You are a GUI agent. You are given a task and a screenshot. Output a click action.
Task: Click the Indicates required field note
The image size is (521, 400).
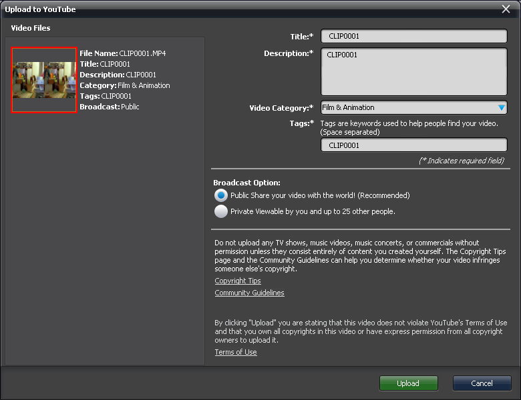coord(462,161)
